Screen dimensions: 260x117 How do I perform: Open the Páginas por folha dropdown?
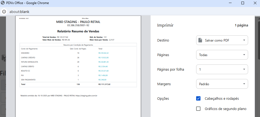222,69
